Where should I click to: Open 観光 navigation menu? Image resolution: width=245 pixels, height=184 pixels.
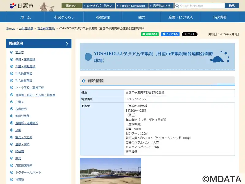pyautogui.click(x=142, y=17)
